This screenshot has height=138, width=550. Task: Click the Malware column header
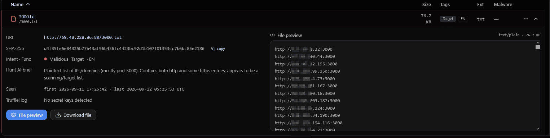coord(503,5)
